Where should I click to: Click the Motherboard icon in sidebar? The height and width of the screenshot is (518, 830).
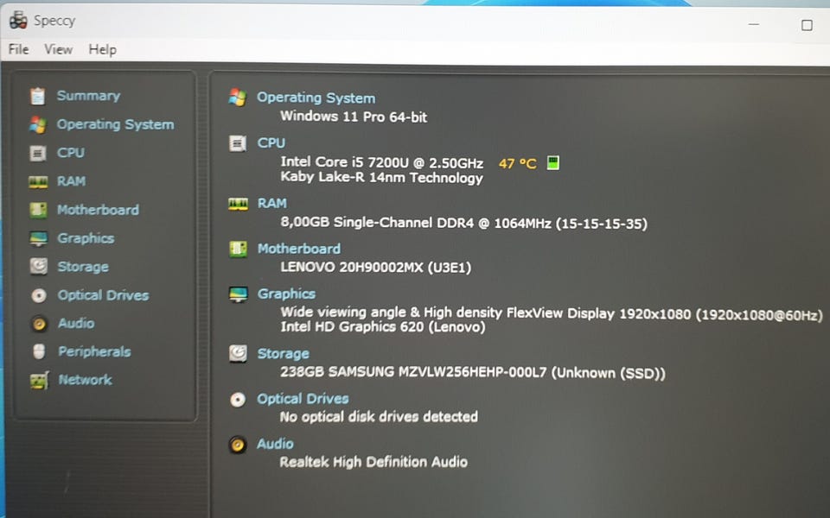click(38, 210)
